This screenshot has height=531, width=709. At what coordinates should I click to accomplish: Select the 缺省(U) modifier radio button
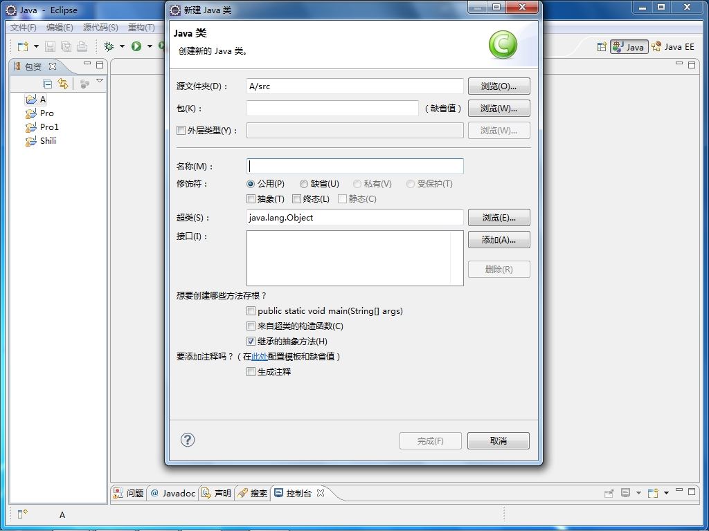[x=304, y=184]
